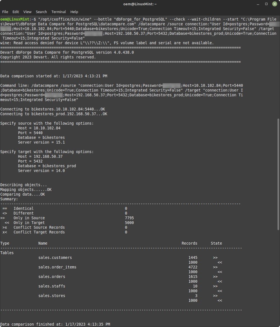This screenshot has height=327, width=280.
Task: Click Conflict Source Records label
Action: pyautogui.click(x=39, y=227)
